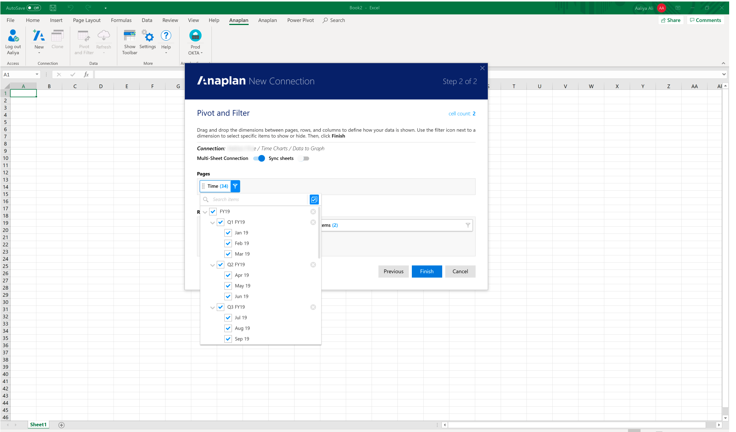Switch to the Page Layout tab
Viewport: 736px width, 432px height.
(x=87, y=20)
